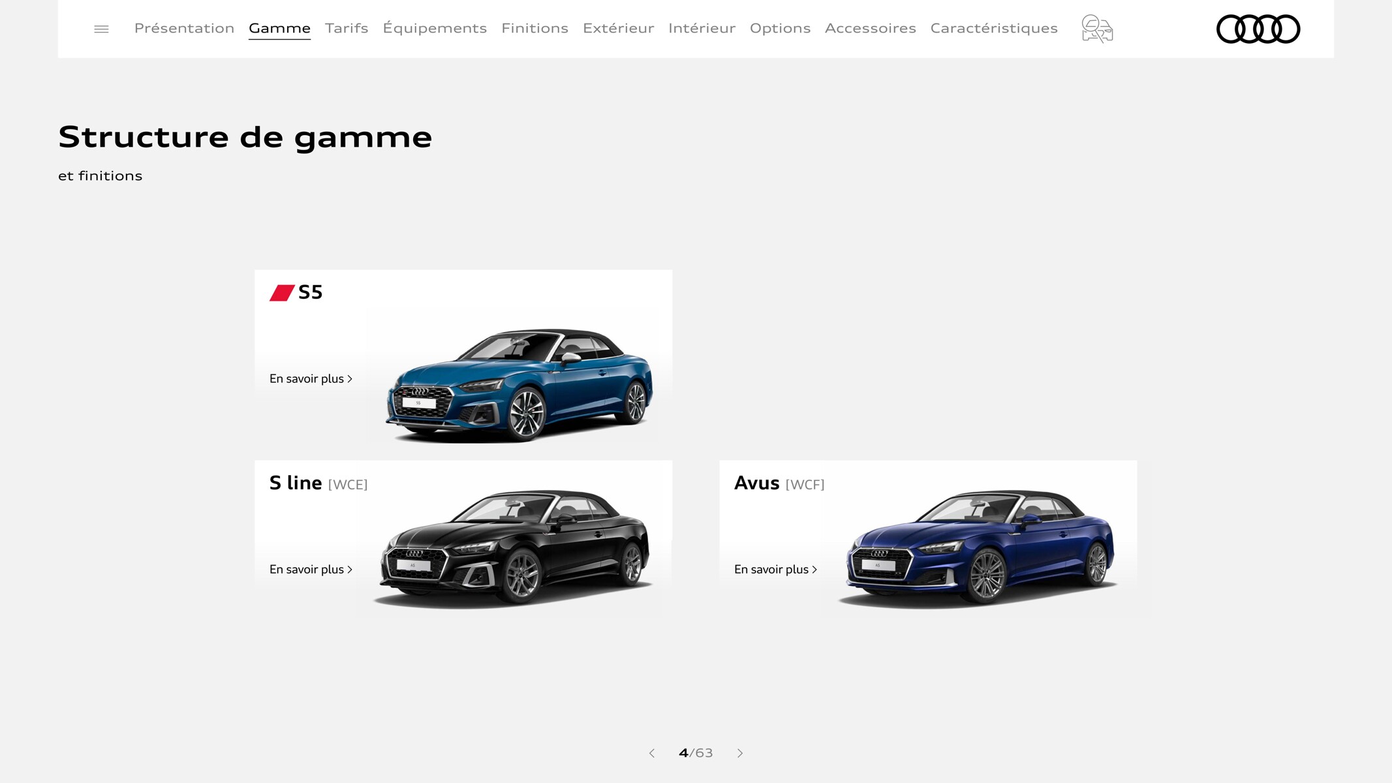Open the Intérieur tab

click(702, 28)
